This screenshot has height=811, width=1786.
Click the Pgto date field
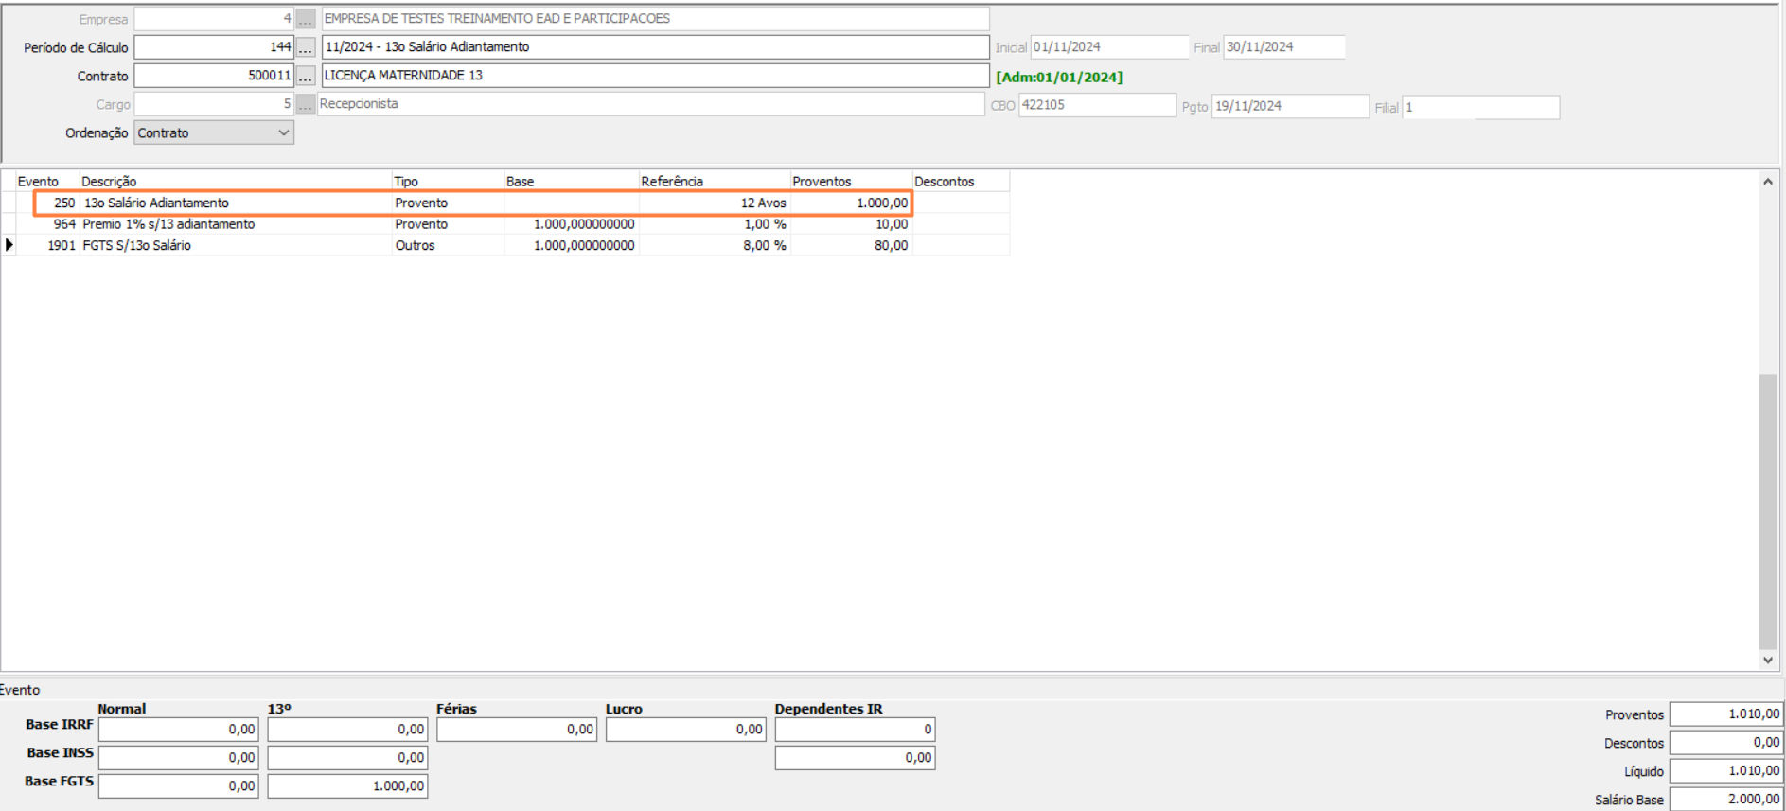[1289, 106]
